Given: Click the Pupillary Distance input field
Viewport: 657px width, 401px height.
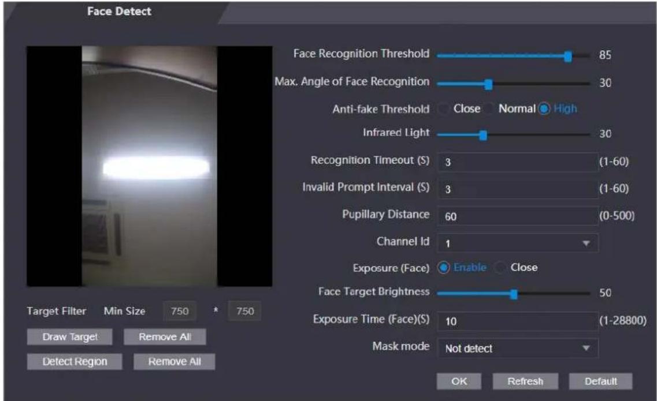Looking at the screenshot, I should 518,216.
